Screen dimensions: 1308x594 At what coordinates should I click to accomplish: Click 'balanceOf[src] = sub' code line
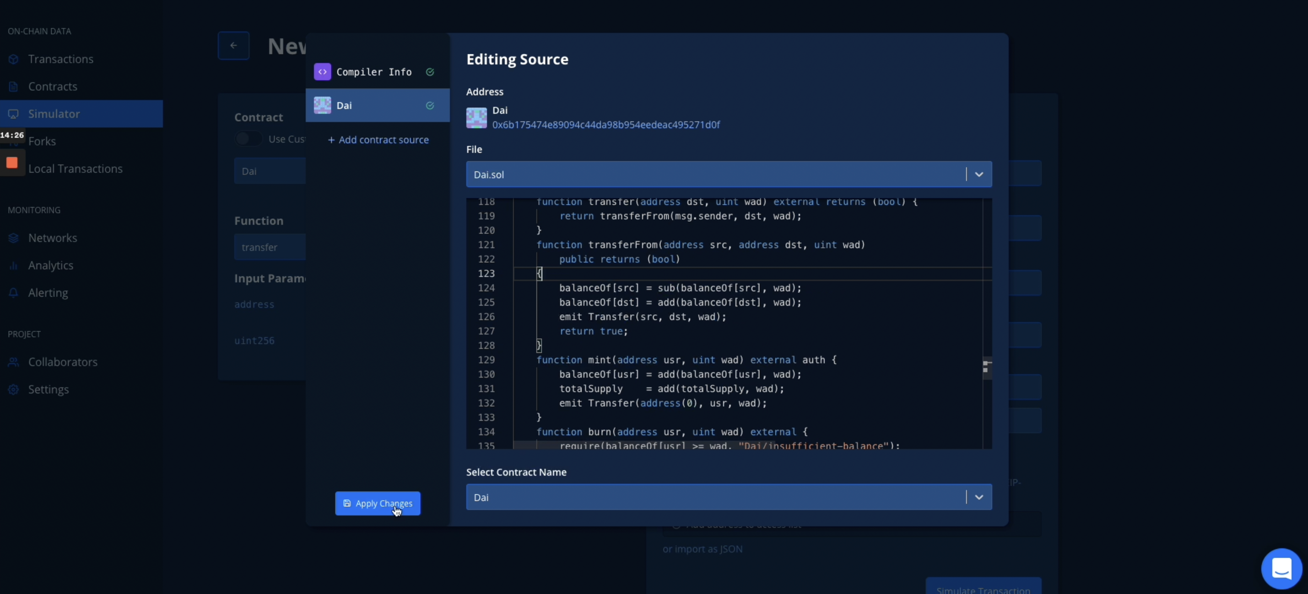click(x=680, y=288)
